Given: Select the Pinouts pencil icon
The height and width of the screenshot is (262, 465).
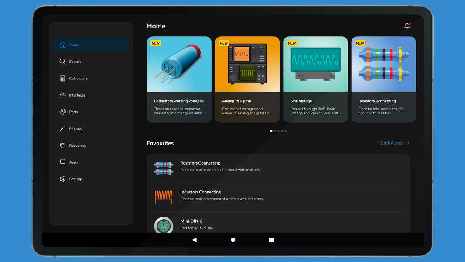Looking at the screenshot, I should tap(62, 128).
